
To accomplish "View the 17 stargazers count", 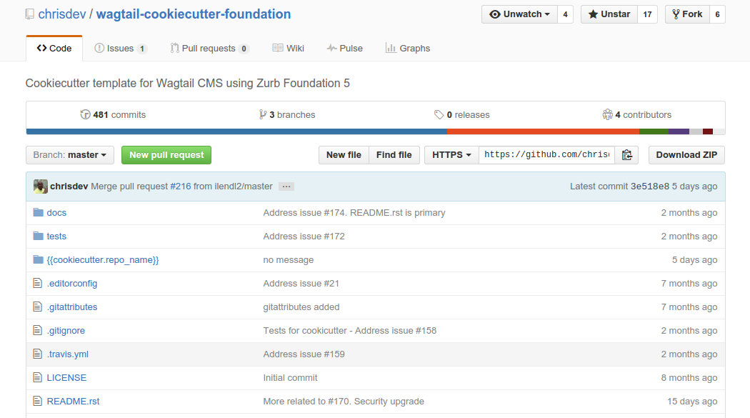I will point(647,14).
